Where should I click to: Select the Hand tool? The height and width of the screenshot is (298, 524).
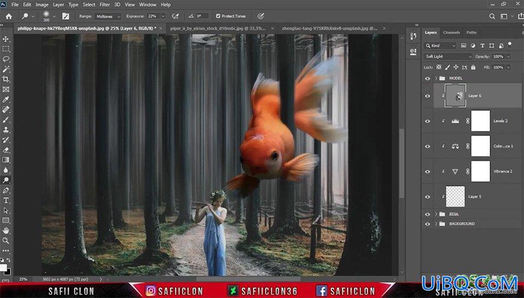point(5,231)
